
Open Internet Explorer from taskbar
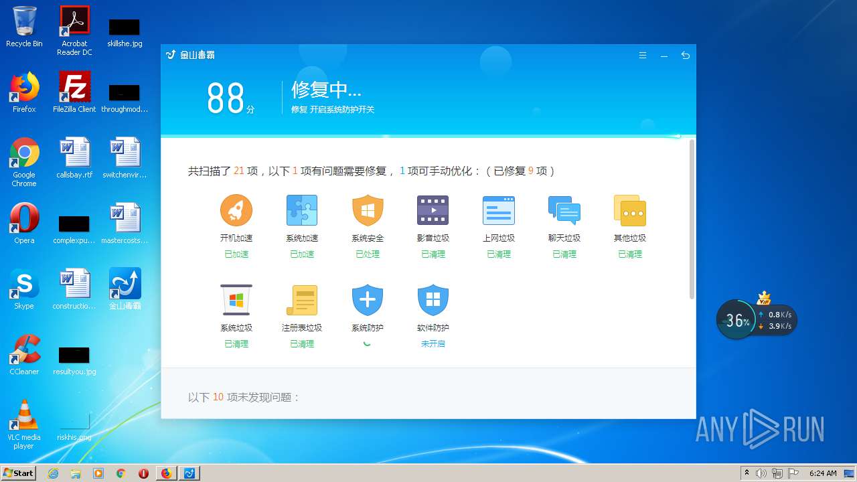pyautogui.click(x=54, y=473)
